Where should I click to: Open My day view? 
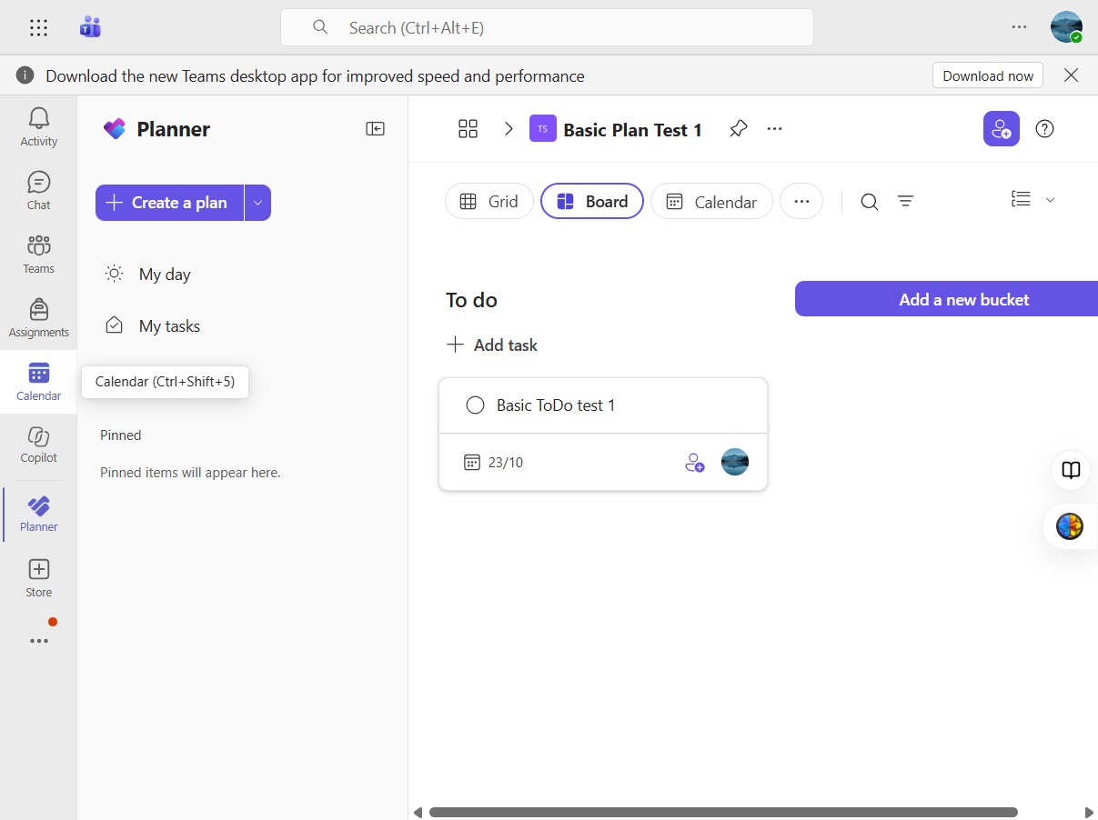click(x=165, y=274)
